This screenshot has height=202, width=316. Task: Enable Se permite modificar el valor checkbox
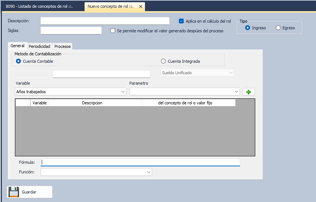(x=113, y=31)
